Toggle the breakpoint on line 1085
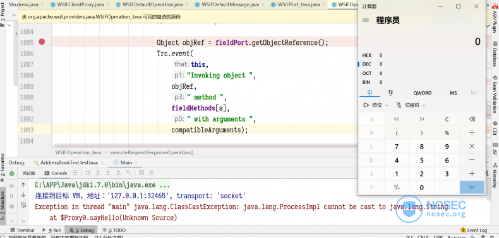499x238 pixels. [42, 42]
